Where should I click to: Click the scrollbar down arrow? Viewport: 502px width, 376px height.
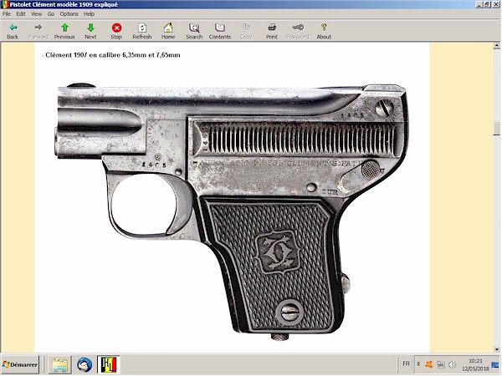[496, 349]
